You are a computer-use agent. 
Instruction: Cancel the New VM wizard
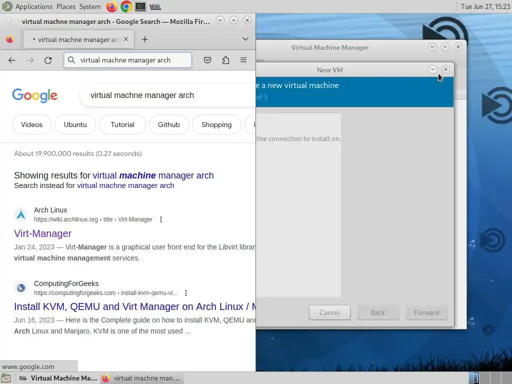pos(329,312)
